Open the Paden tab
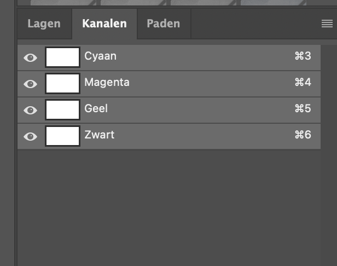Image resolution: width=337 pixels, height=266 pixels. pyautogui.click(x=163, y=24)
